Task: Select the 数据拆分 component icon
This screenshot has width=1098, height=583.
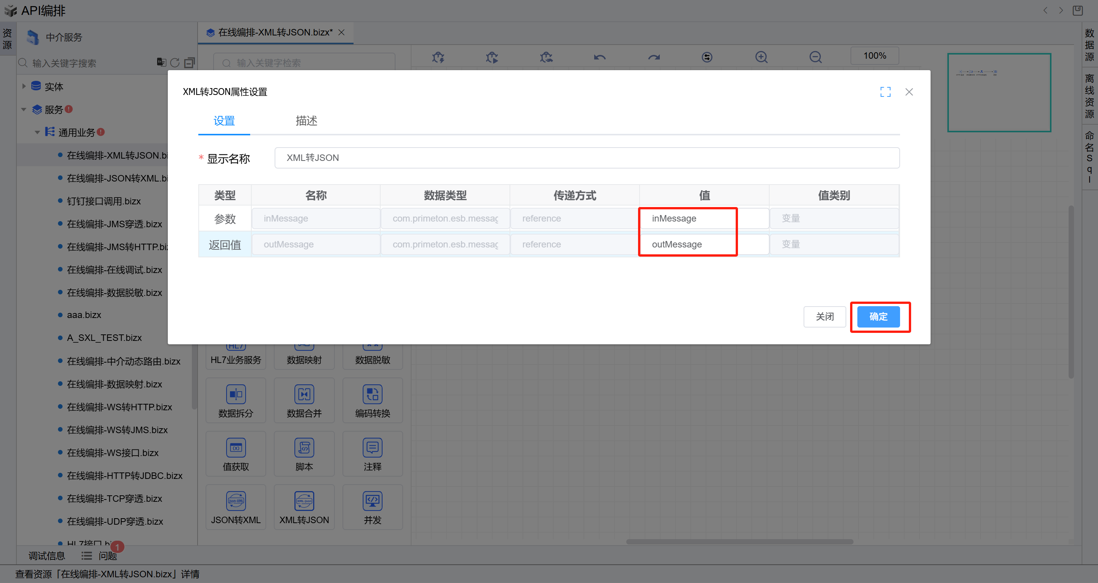Action: click(236, 394)
